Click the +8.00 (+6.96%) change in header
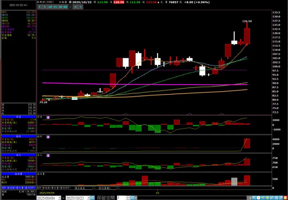 (x=196, y=2)
